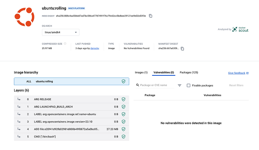Open the OS/ARCH linux/amd64 dropdown
Screen dimensions: 259x150
[x=61, y=32]
